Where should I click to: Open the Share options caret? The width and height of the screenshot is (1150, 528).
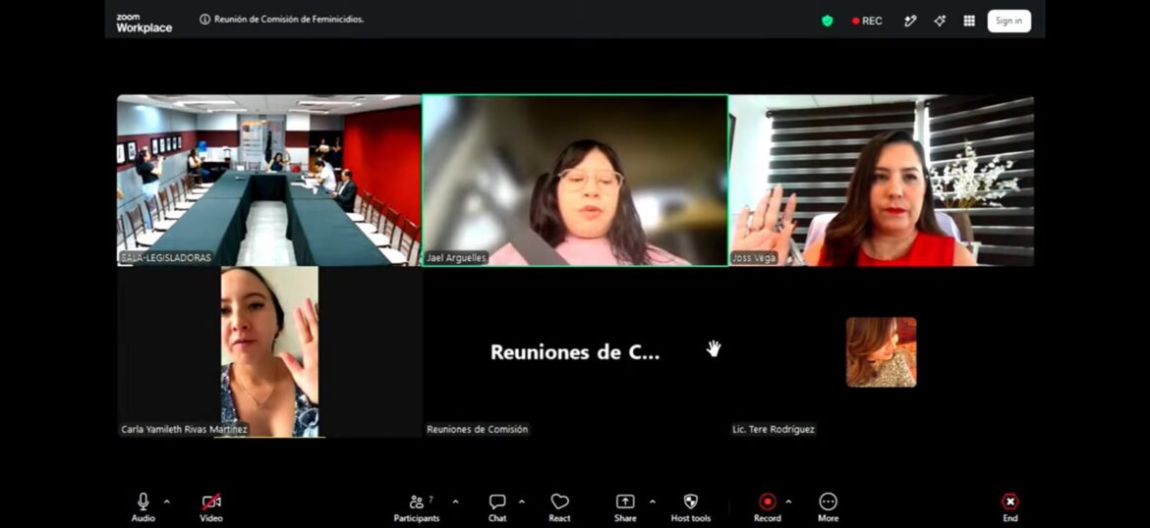pos(652,502)
